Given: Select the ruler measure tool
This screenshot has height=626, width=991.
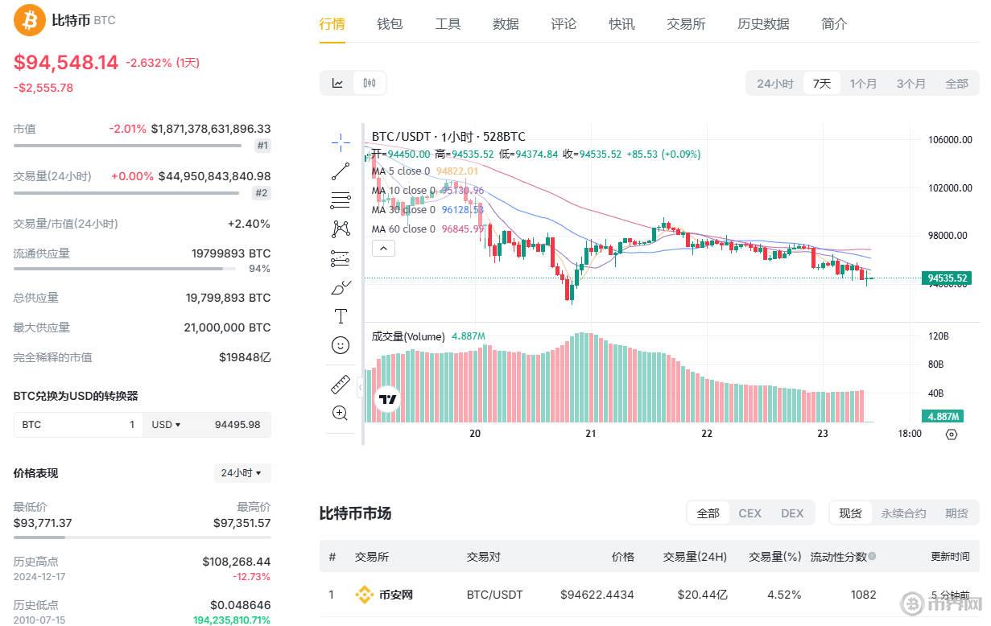Looking at the screenshot, I should (x=341, y=384).
